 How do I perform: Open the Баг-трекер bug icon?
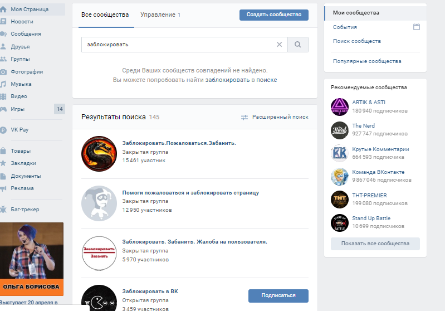(3, 210)
